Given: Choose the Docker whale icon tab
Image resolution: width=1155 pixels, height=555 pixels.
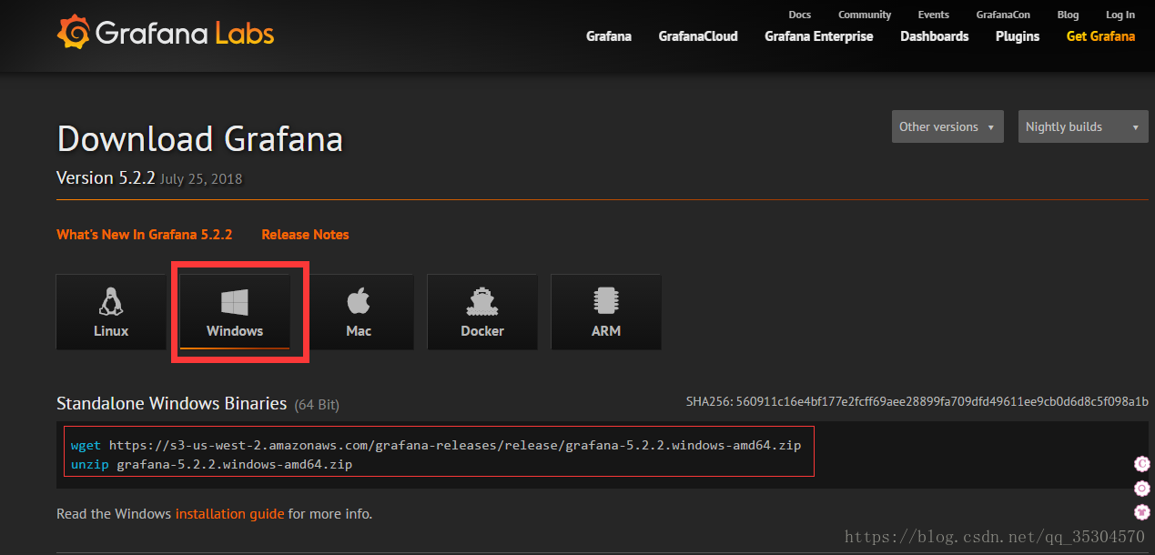Looking at the screenshot, I should (x=482, y=312).
